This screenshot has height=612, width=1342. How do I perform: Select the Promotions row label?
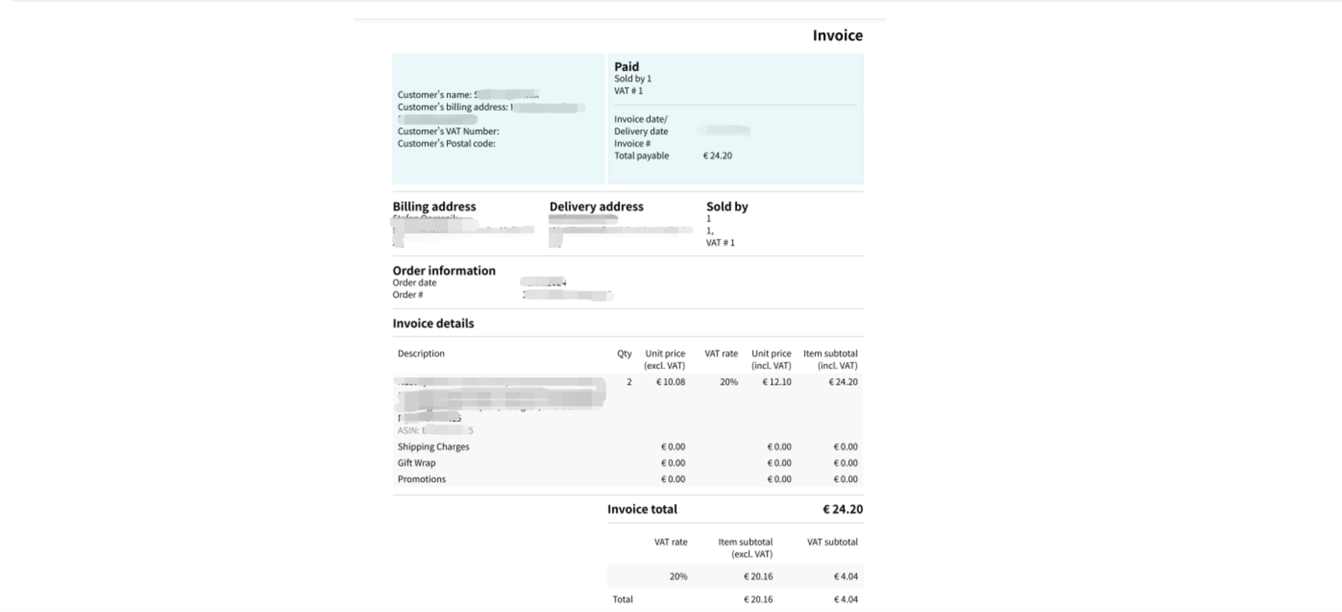421,479
